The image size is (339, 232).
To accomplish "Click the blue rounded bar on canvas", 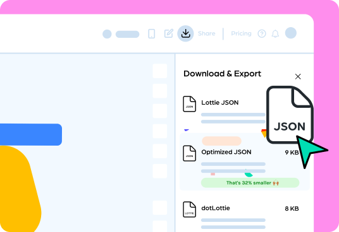I will click(x=31, y=134).
